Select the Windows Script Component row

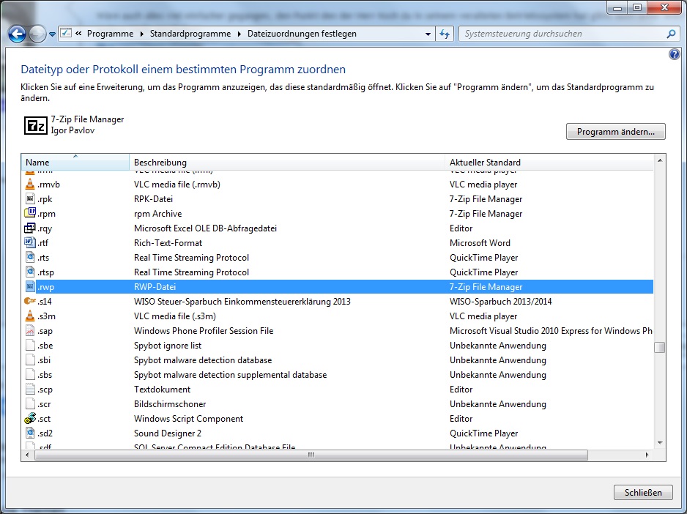coord(337,419)
